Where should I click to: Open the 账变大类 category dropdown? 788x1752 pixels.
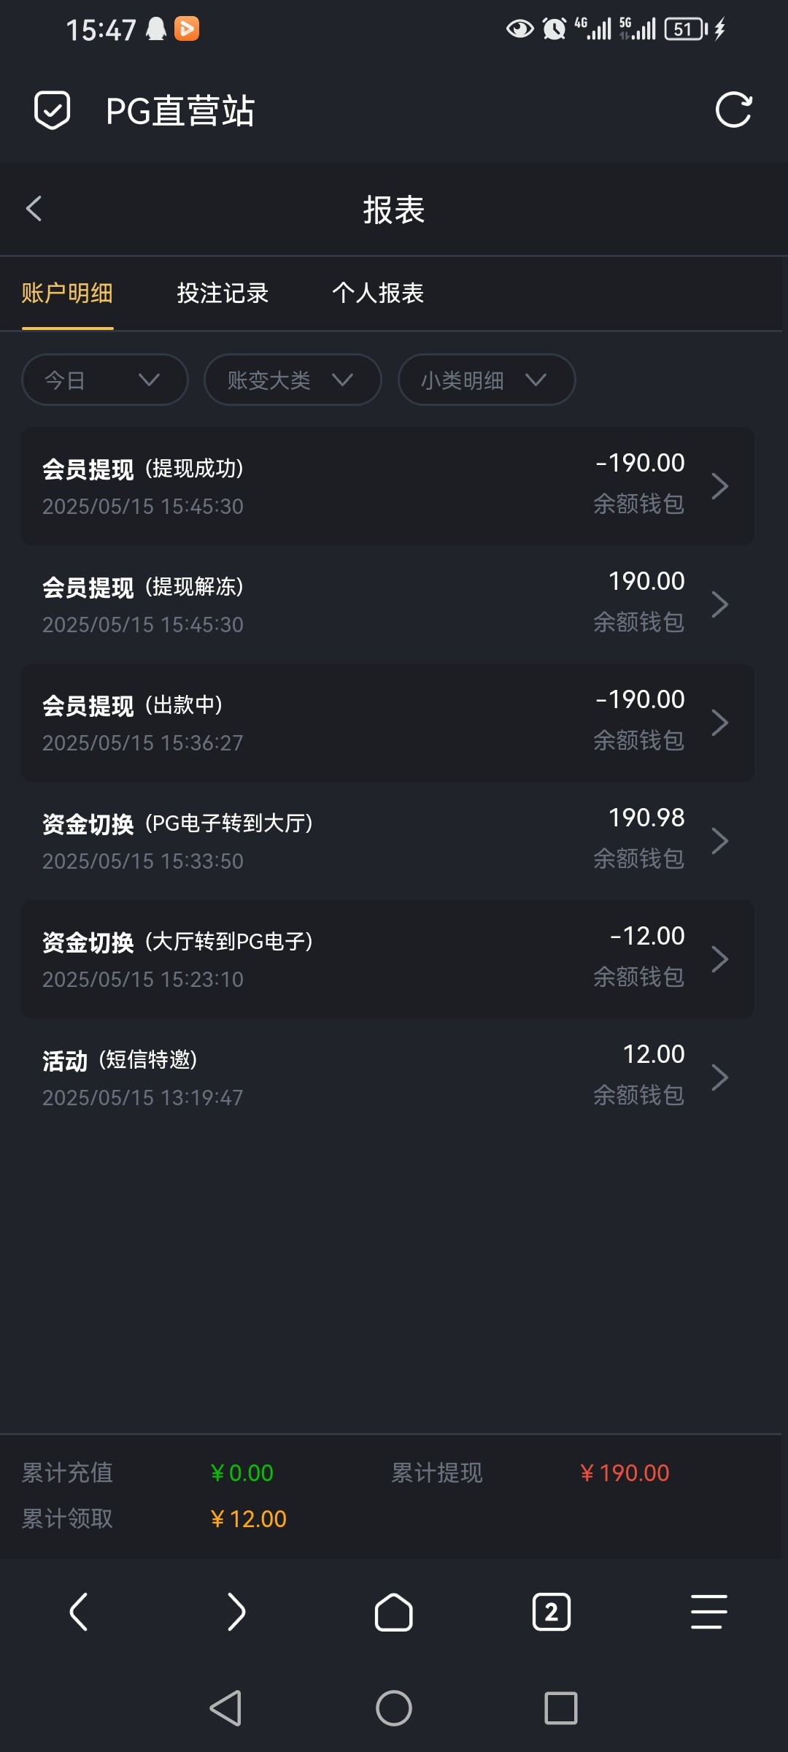tap(293, 380)
